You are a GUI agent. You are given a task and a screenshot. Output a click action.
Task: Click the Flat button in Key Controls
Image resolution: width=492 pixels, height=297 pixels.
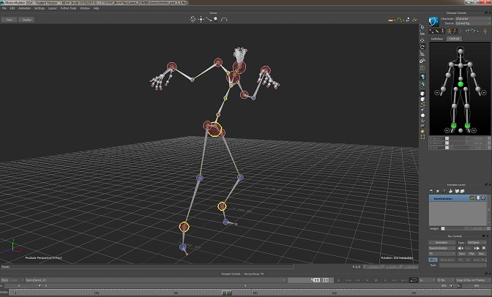(471, 254)
